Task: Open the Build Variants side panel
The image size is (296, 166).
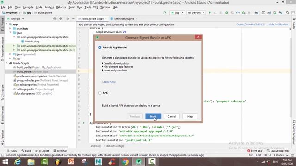Action: [2, 115]
